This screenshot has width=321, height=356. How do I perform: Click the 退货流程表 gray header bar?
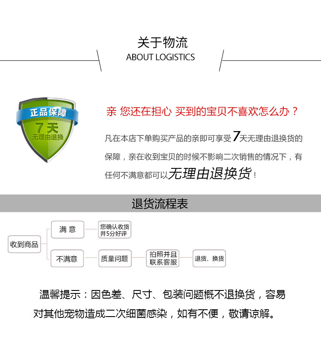click(160, 203)
